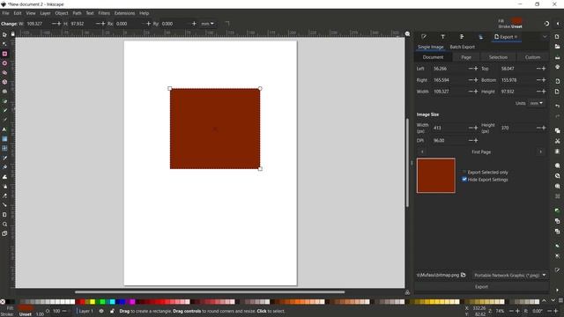Viewport: 564px width, 317px height.
Task: Choose export folder icon next to bitmap.png
Action: pyautogui.click(x=464, y=275)
